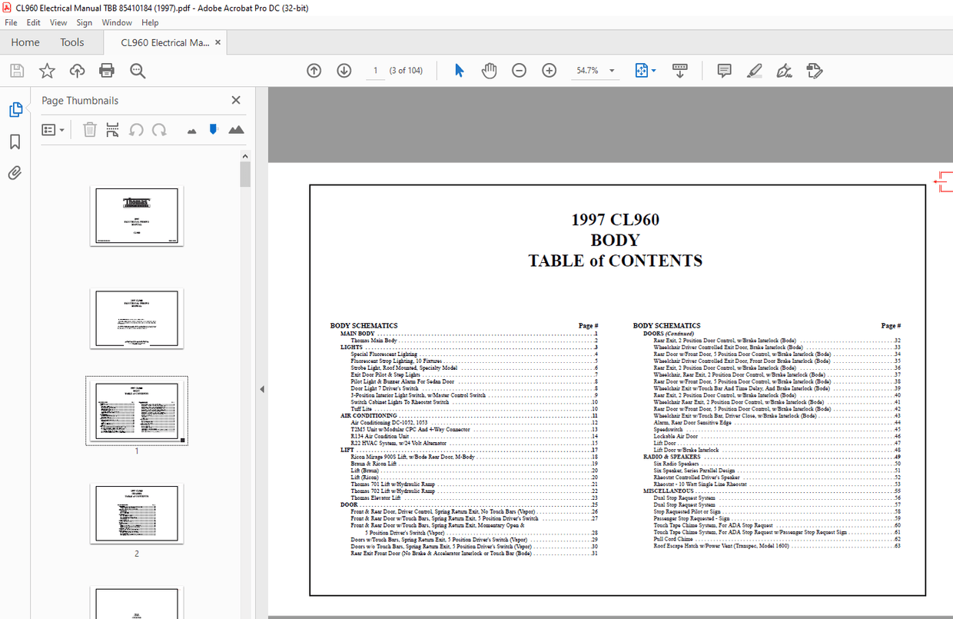Open the View menu
Image resolution: width=953 pixels, height=619 pixels.
point(58,22)
